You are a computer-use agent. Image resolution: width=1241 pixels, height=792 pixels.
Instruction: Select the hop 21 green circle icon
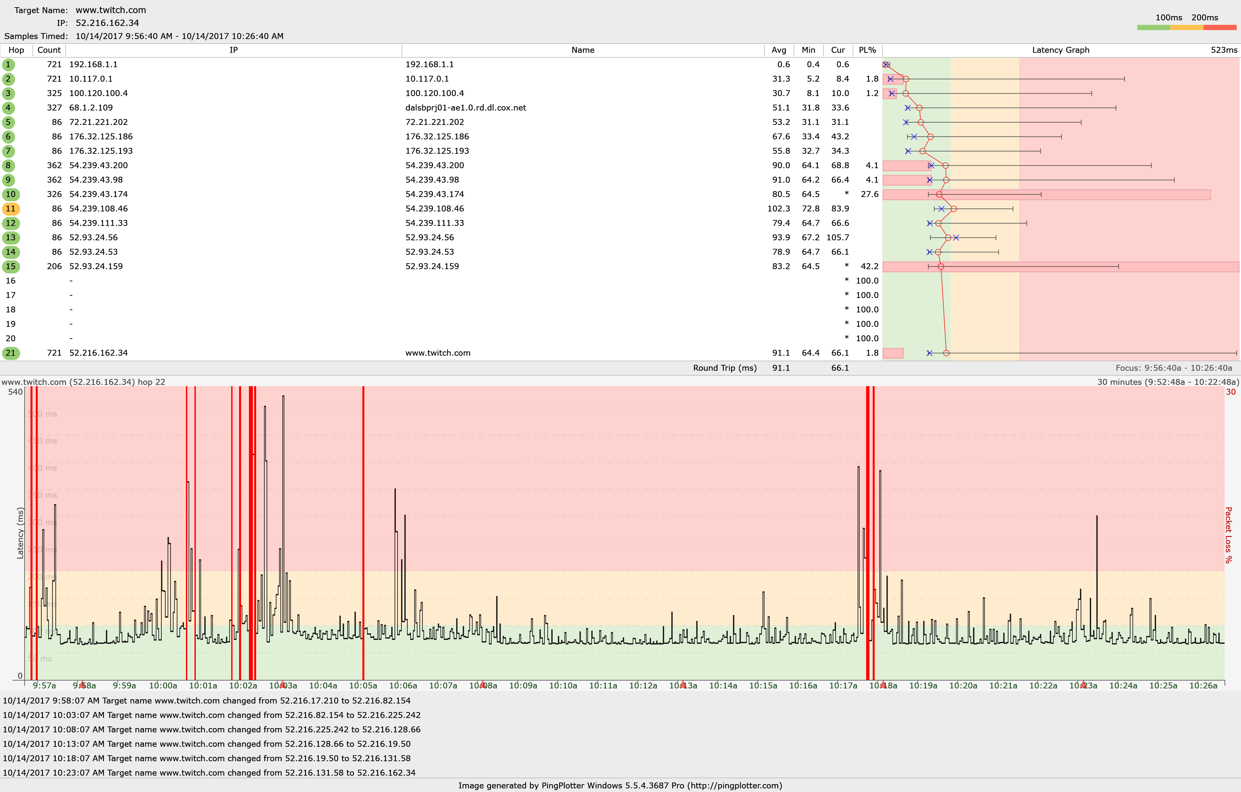click(11, 353)
